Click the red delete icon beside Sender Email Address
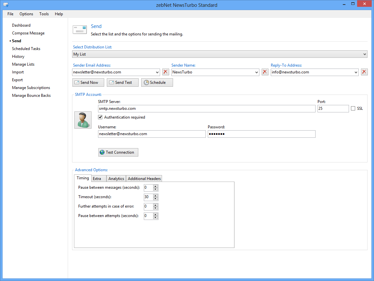The width and height of the screenshot is (374, 281). point(166,72)
